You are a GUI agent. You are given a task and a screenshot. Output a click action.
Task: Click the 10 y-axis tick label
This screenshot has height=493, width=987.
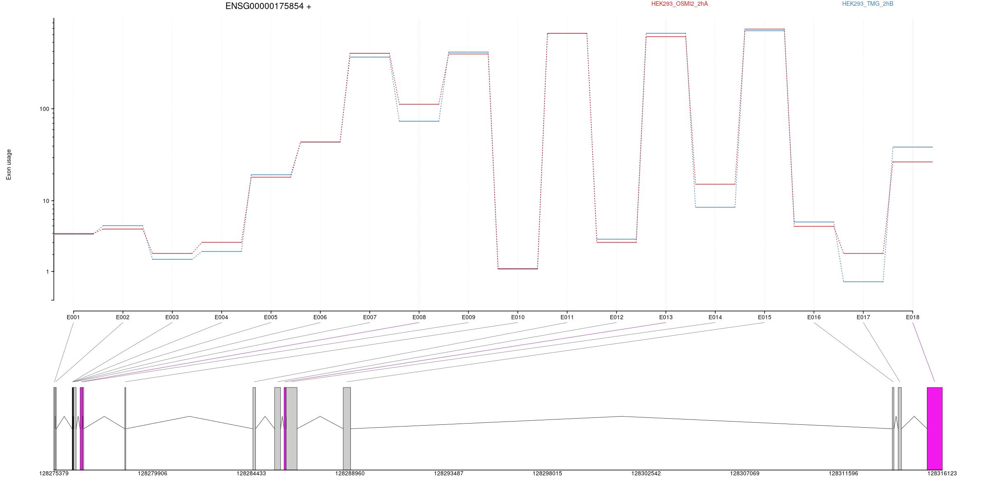(46, 201)
